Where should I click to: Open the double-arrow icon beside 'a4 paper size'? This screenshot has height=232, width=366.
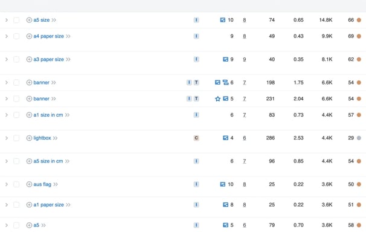coord(68,36)
